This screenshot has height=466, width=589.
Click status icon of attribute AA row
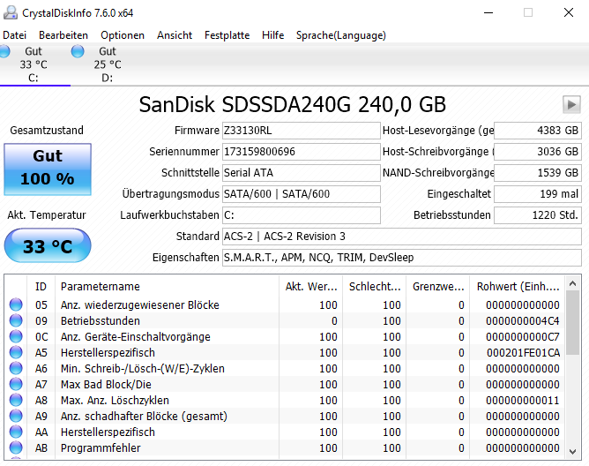click(16, 432)
